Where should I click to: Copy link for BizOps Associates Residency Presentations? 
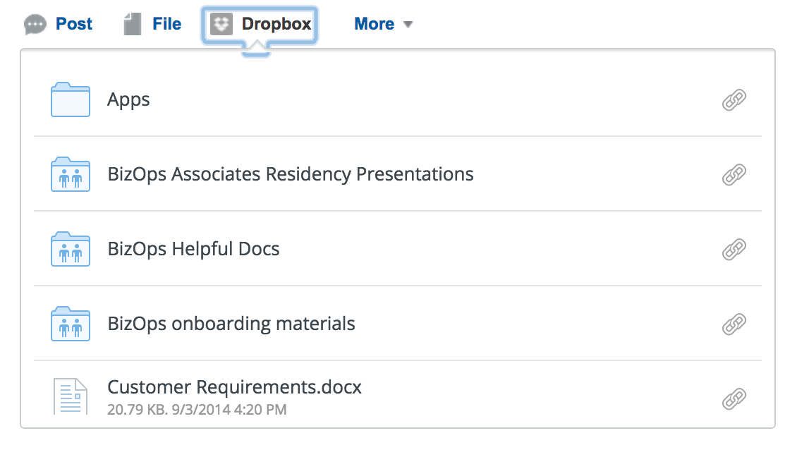click(734, 174)
